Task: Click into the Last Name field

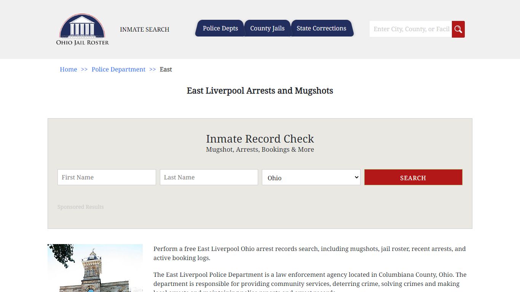Action: [209, 177]
